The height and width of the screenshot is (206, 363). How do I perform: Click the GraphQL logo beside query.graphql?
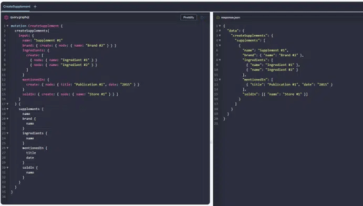(6, 17)
